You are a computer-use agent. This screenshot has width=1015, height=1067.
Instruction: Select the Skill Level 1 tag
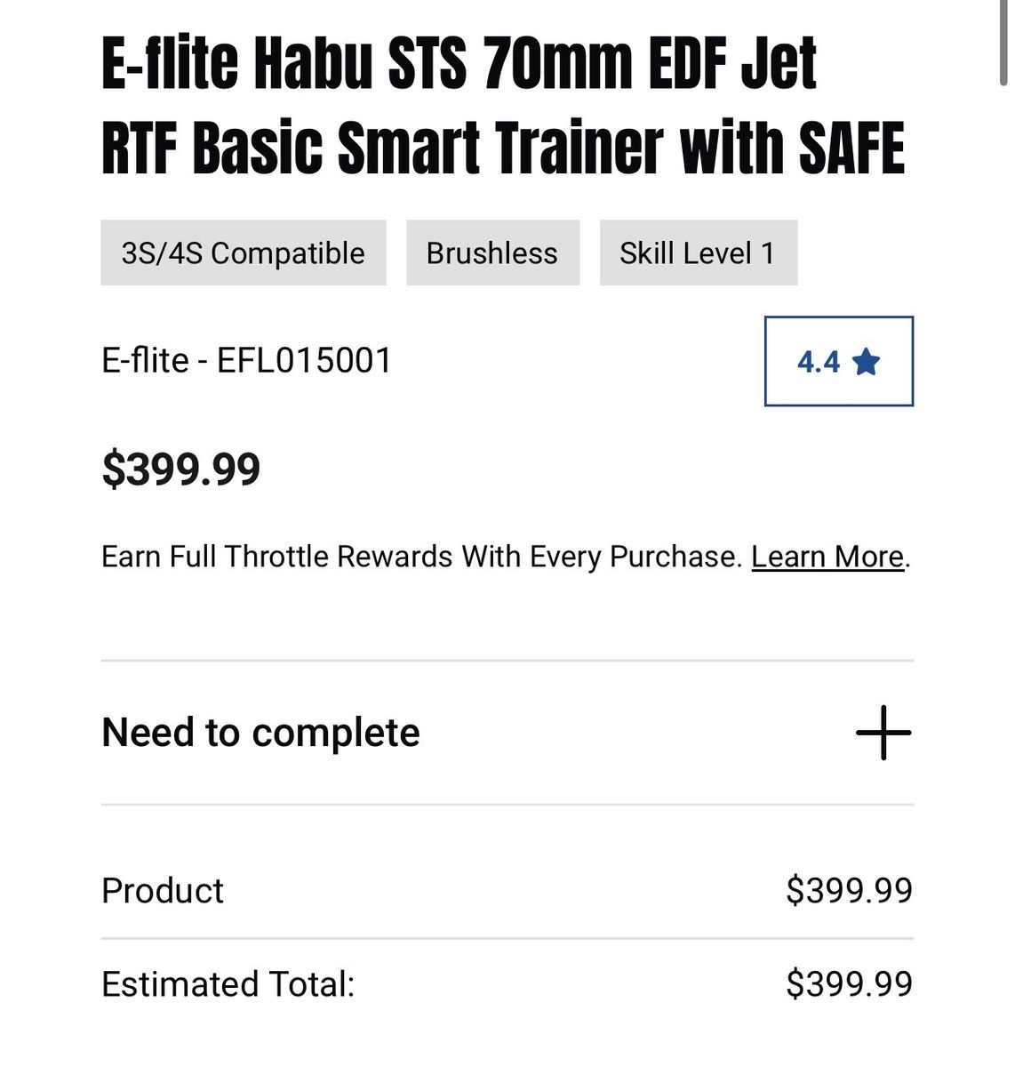pos(698,253)
